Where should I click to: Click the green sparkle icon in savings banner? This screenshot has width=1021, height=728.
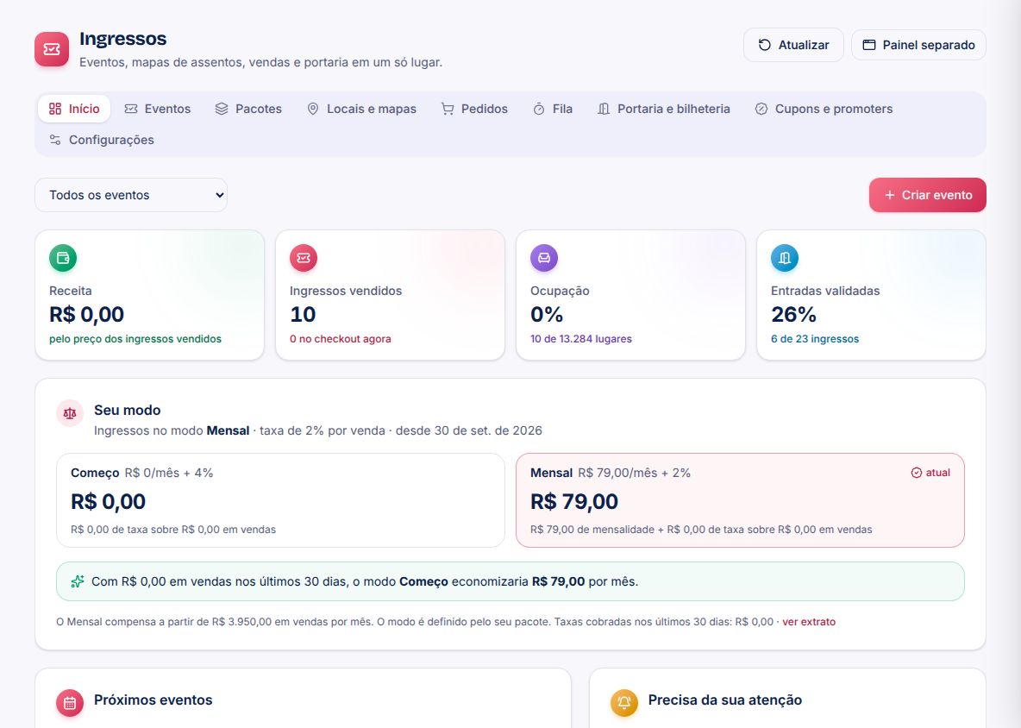78,581
